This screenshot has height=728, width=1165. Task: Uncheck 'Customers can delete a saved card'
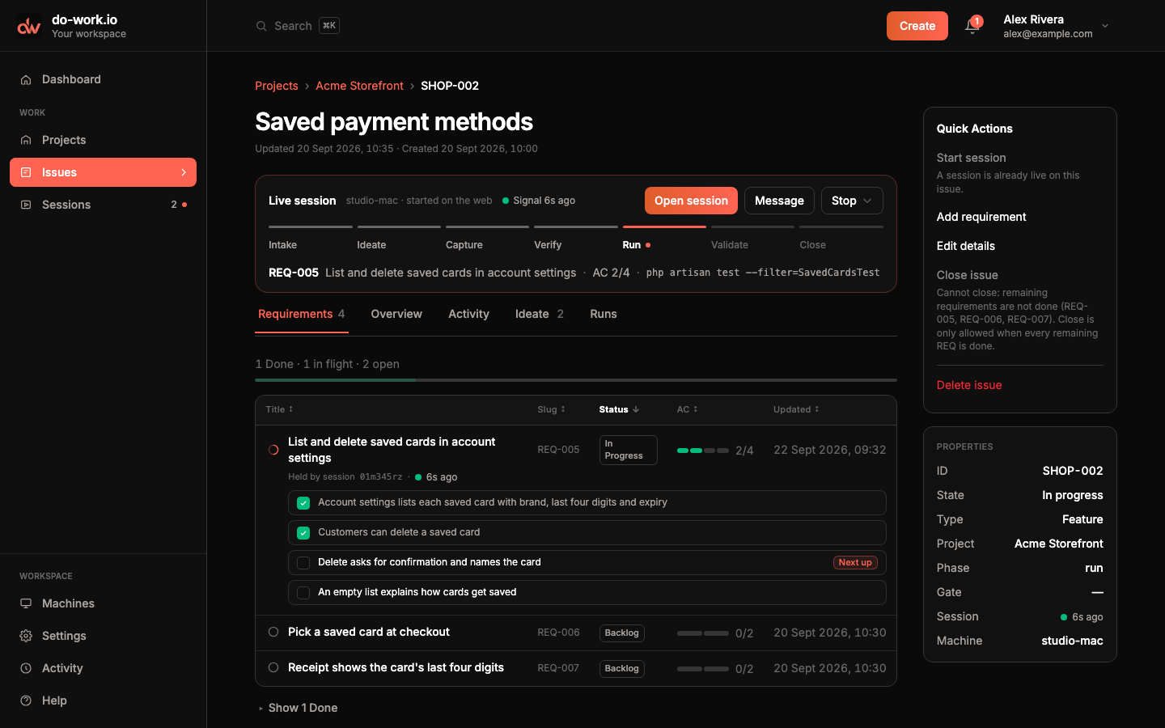tap(303, 533)
